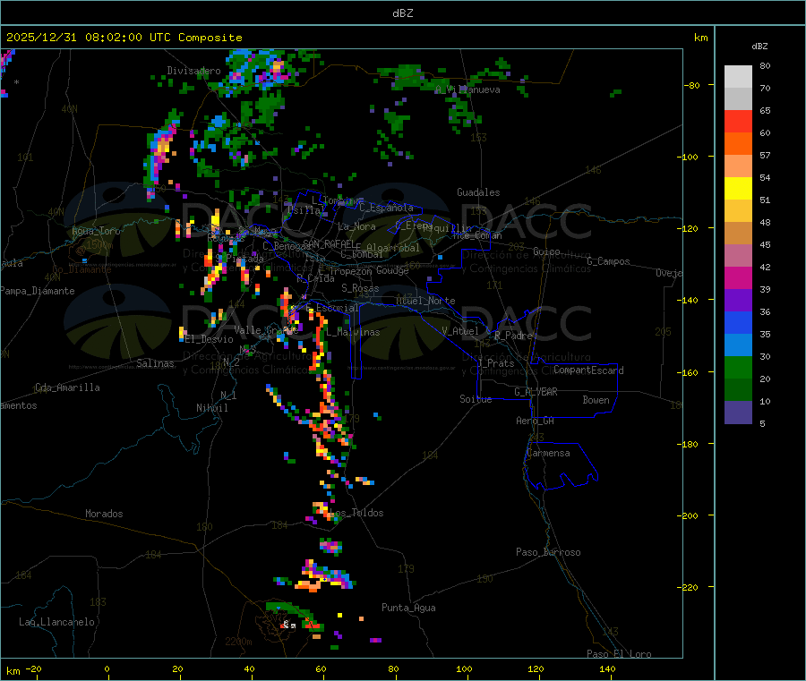Click the S_Rosas label
The image size is (806, 681).
coord(360,288)
